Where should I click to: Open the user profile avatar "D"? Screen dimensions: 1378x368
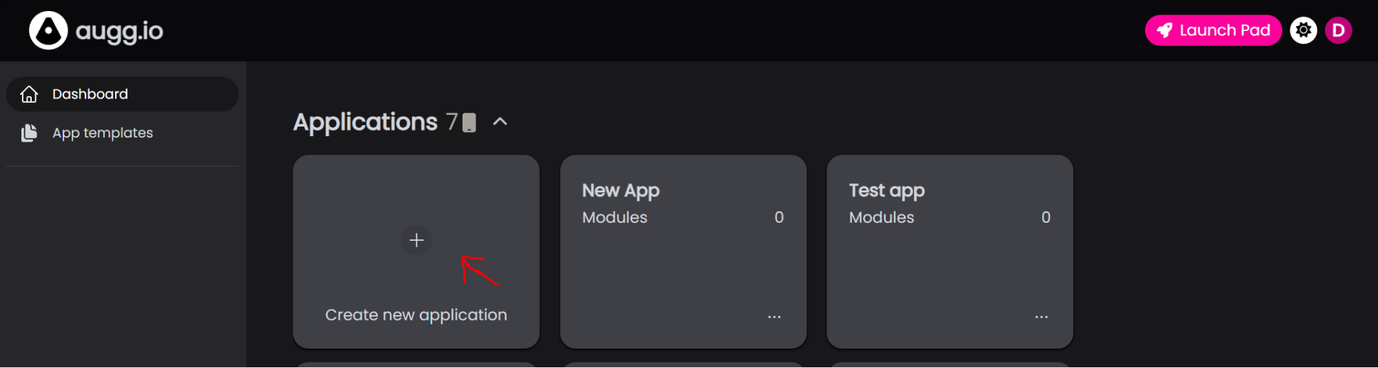click(1338, 30)
